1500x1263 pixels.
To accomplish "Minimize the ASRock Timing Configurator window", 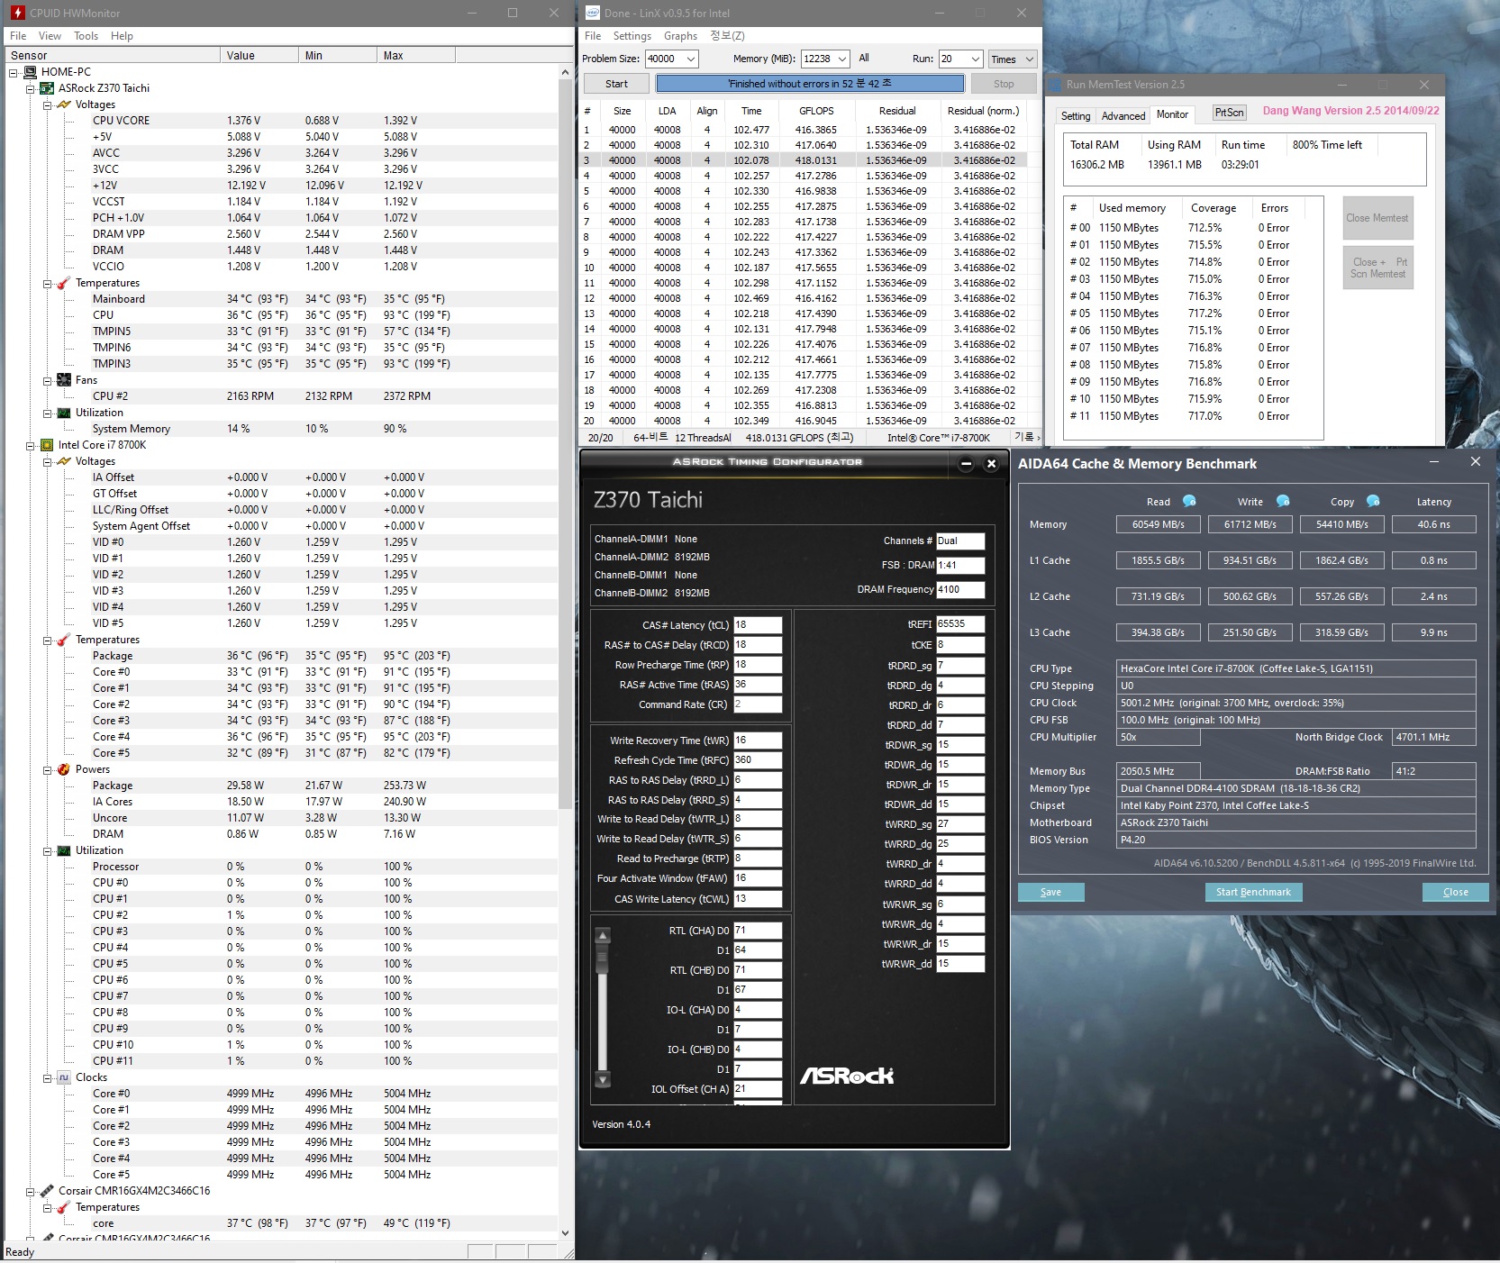I will [966, 464].
